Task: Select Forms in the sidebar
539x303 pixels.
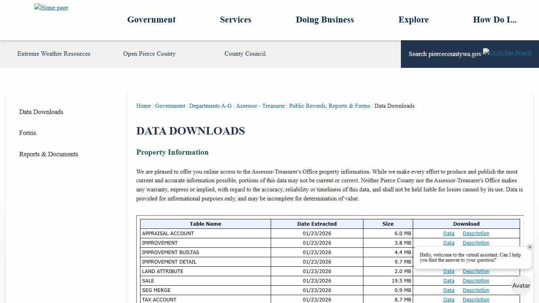Action: (x=28, y=133)
